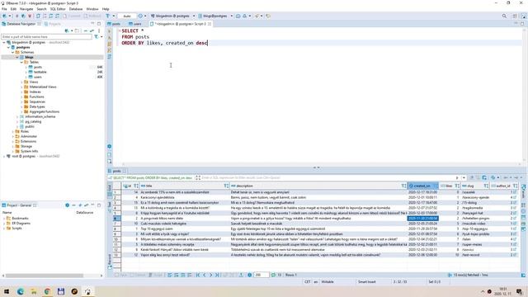The width and height of the screenshot is (528, 297).
Task: Select the Sequences folder
Action: [37, 101]
